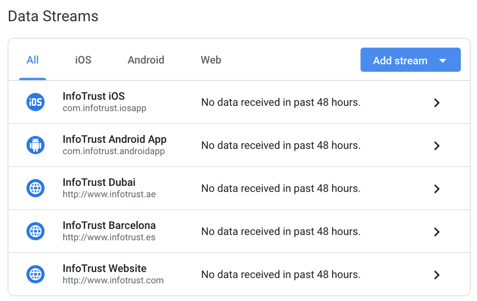This screenshot has height=301, width=477.
Task: Open InfoTrust Android App stream arrow
Action: 437,146
